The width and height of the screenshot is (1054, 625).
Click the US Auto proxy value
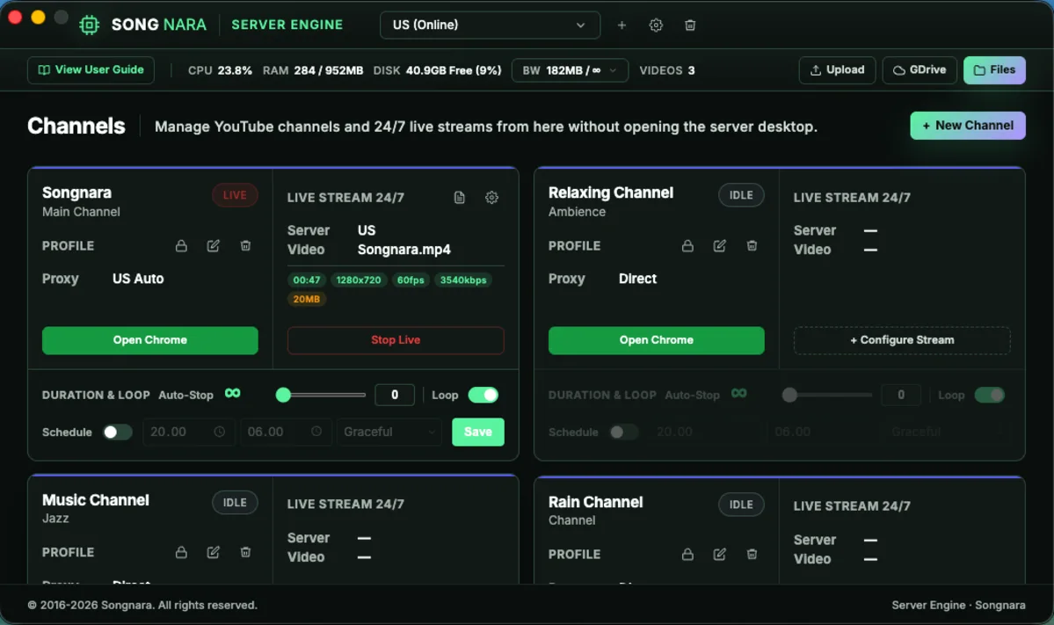tap(138, 279)
